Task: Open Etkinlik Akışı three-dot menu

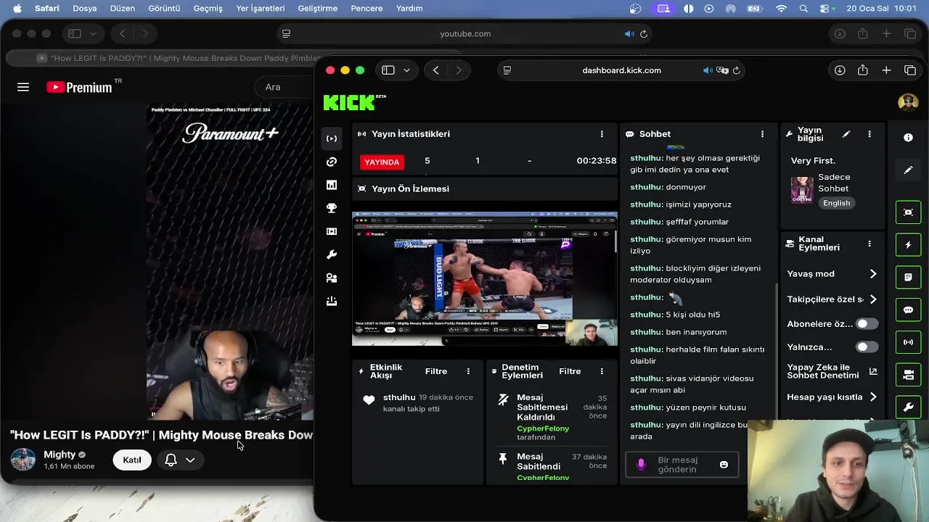Action: click(468, 371)
